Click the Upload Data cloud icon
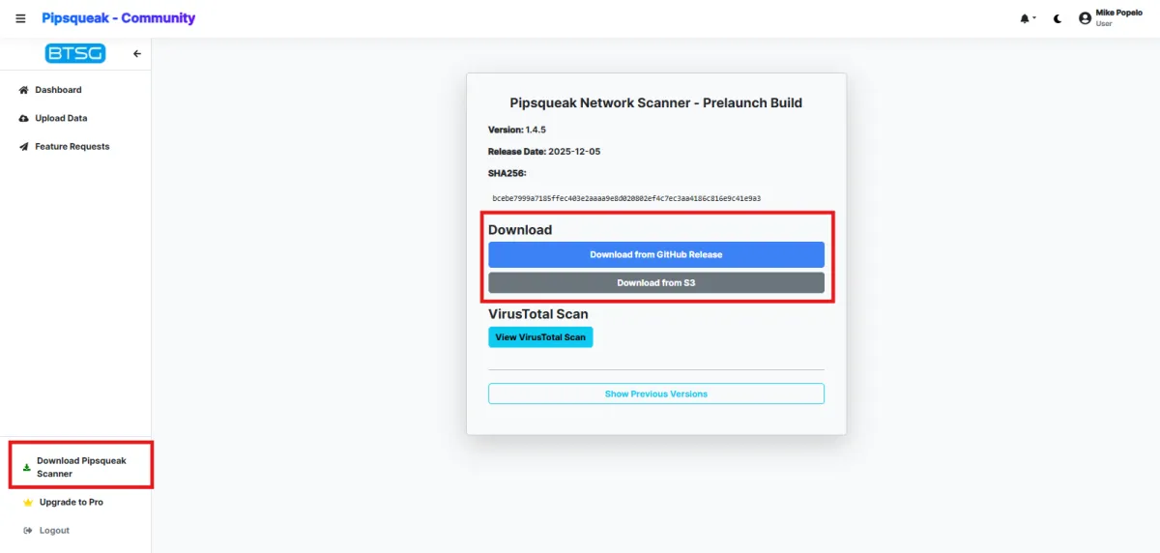The width and height of the screenshot is (1160, 553). point(24,118)
